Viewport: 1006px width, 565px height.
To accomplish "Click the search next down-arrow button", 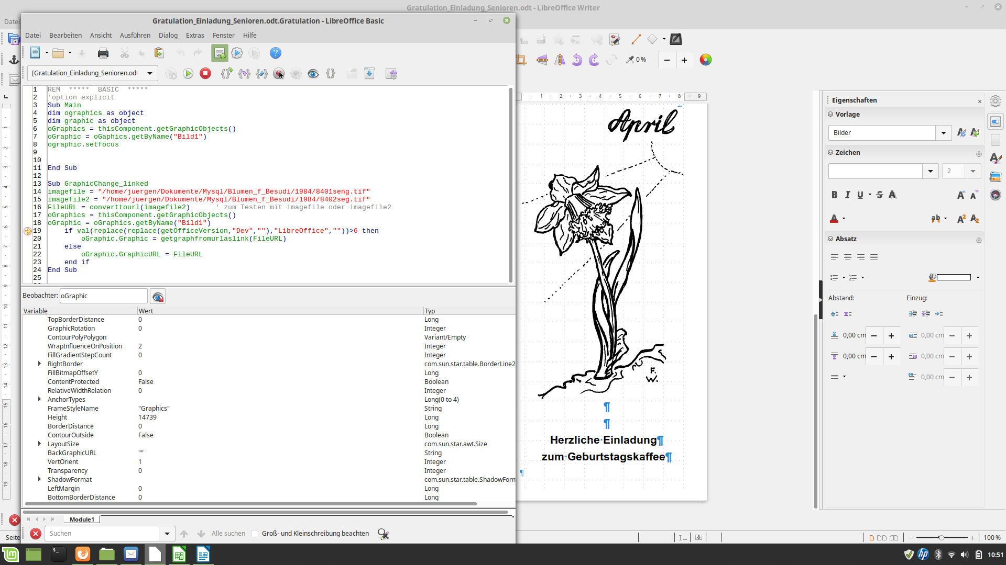I will (x=201, y=534).
